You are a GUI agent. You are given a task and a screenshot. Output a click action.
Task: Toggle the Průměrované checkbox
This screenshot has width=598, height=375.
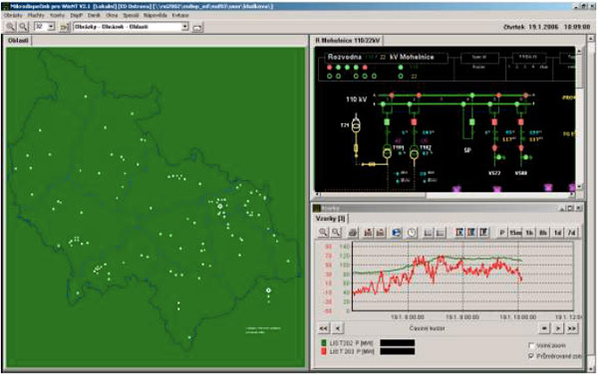tap(531, 356)
